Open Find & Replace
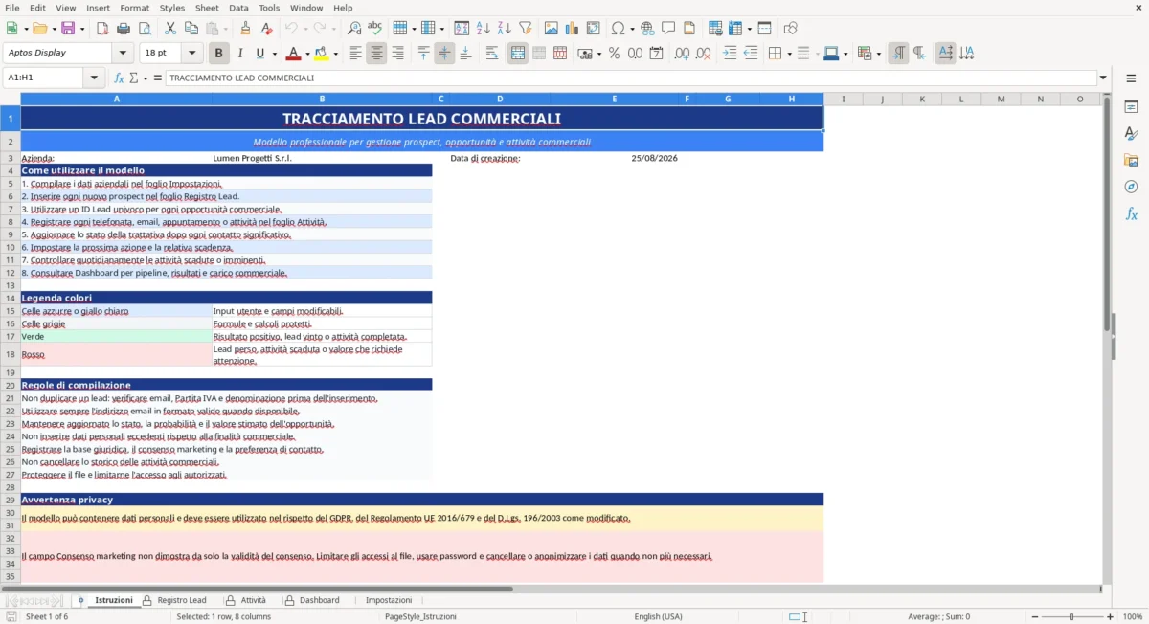1149x624 pixels. point(354,29)
